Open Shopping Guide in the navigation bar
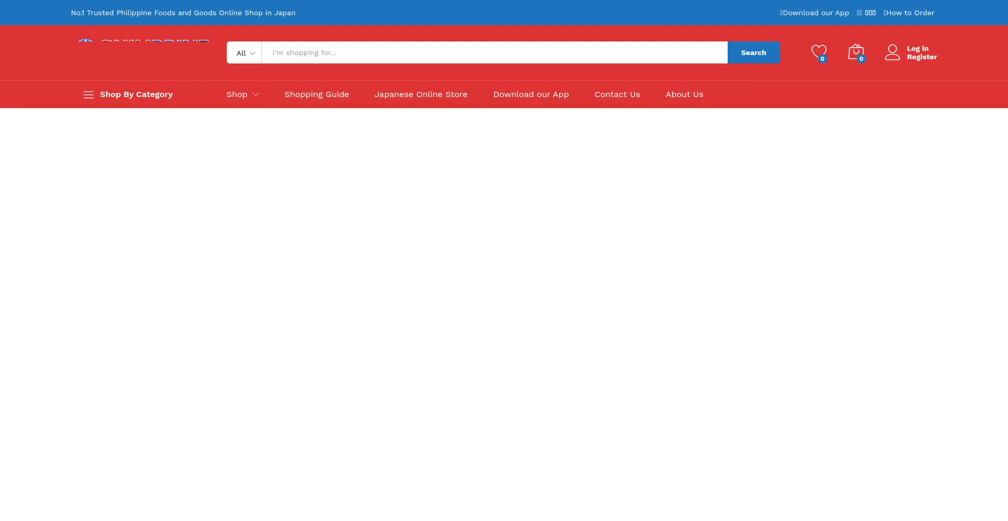1008x521 pixels. tap(316, 94)
